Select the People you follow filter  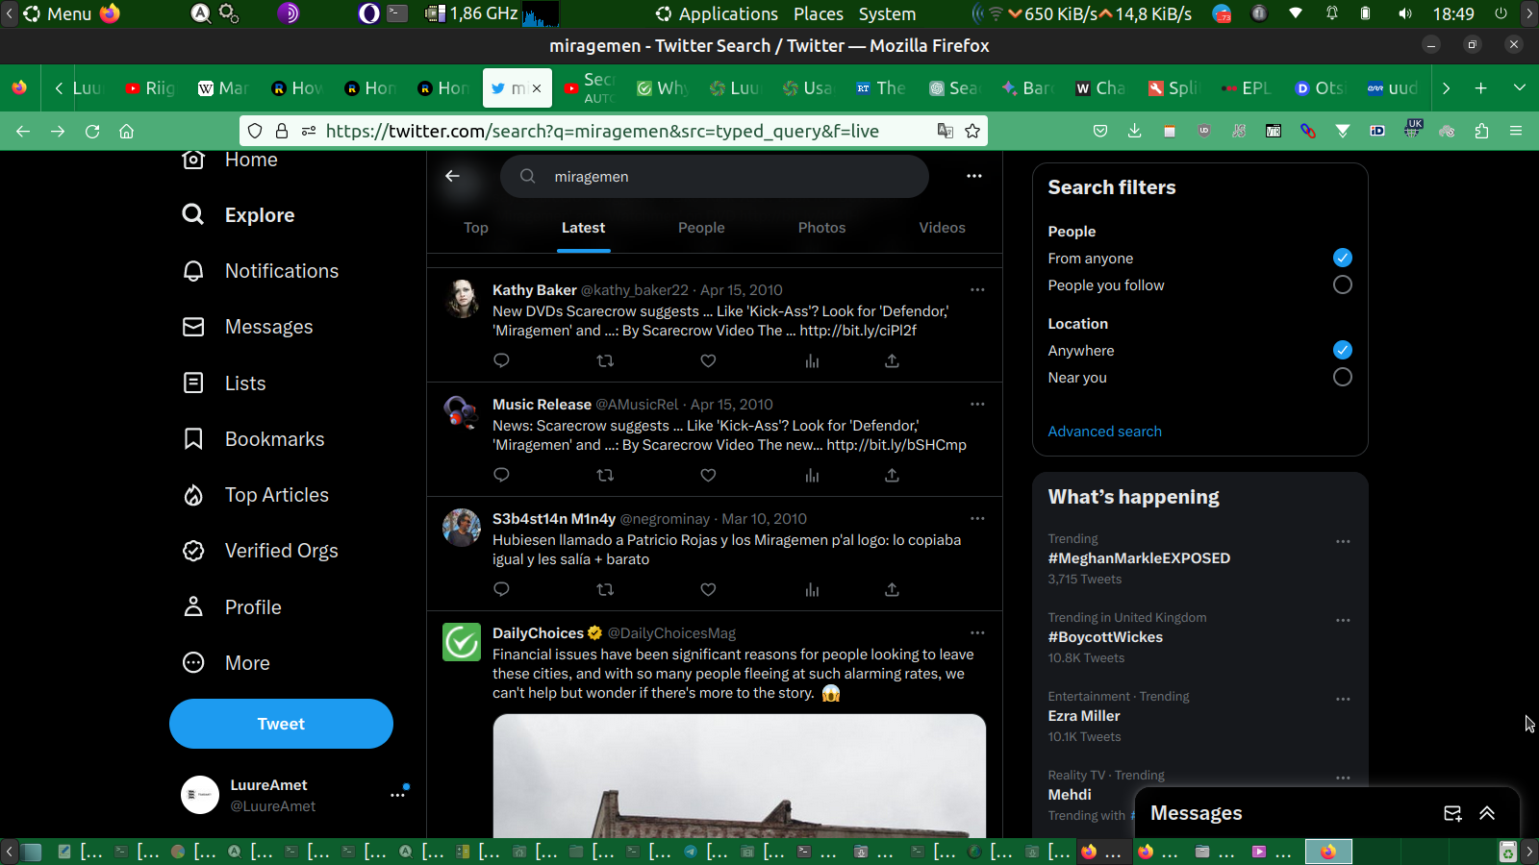[x=1342, y=285]
